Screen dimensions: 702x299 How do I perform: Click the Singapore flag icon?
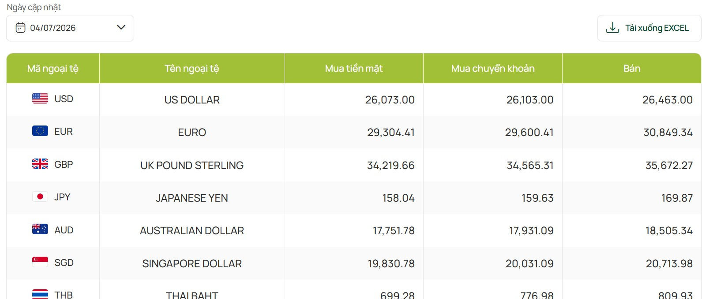click(x=40, y=262)
